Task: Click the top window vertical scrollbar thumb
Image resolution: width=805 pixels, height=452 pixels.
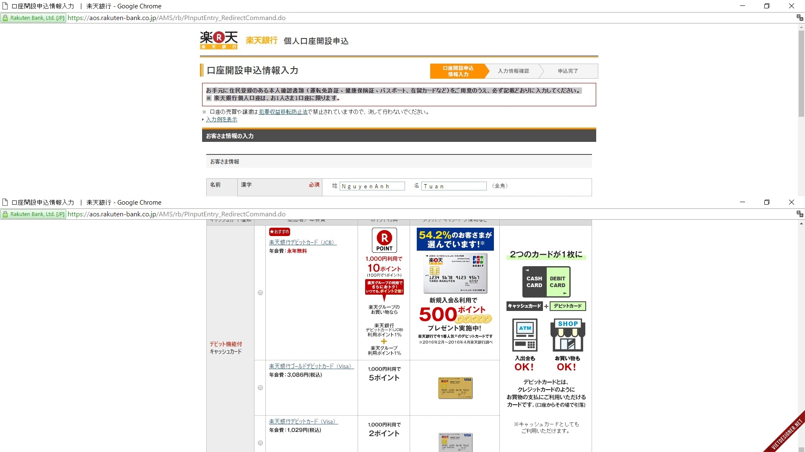Action: click(801, 73)
